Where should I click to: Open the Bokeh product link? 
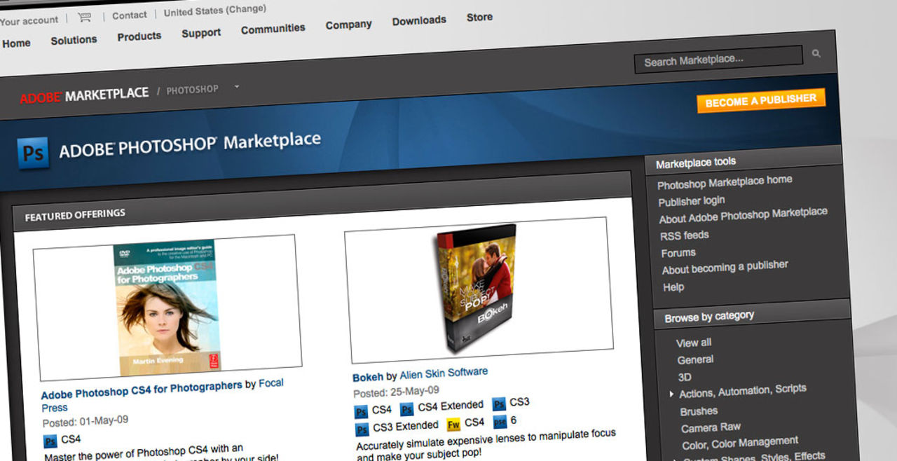point(368,377)
